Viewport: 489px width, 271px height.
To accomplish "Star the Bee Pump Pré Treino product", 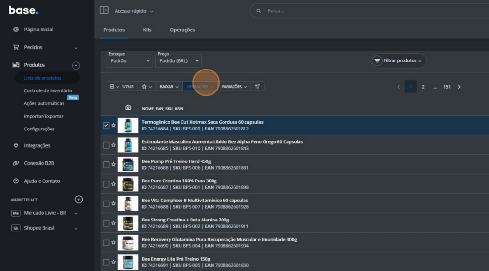I will click(x=113, y=165).
